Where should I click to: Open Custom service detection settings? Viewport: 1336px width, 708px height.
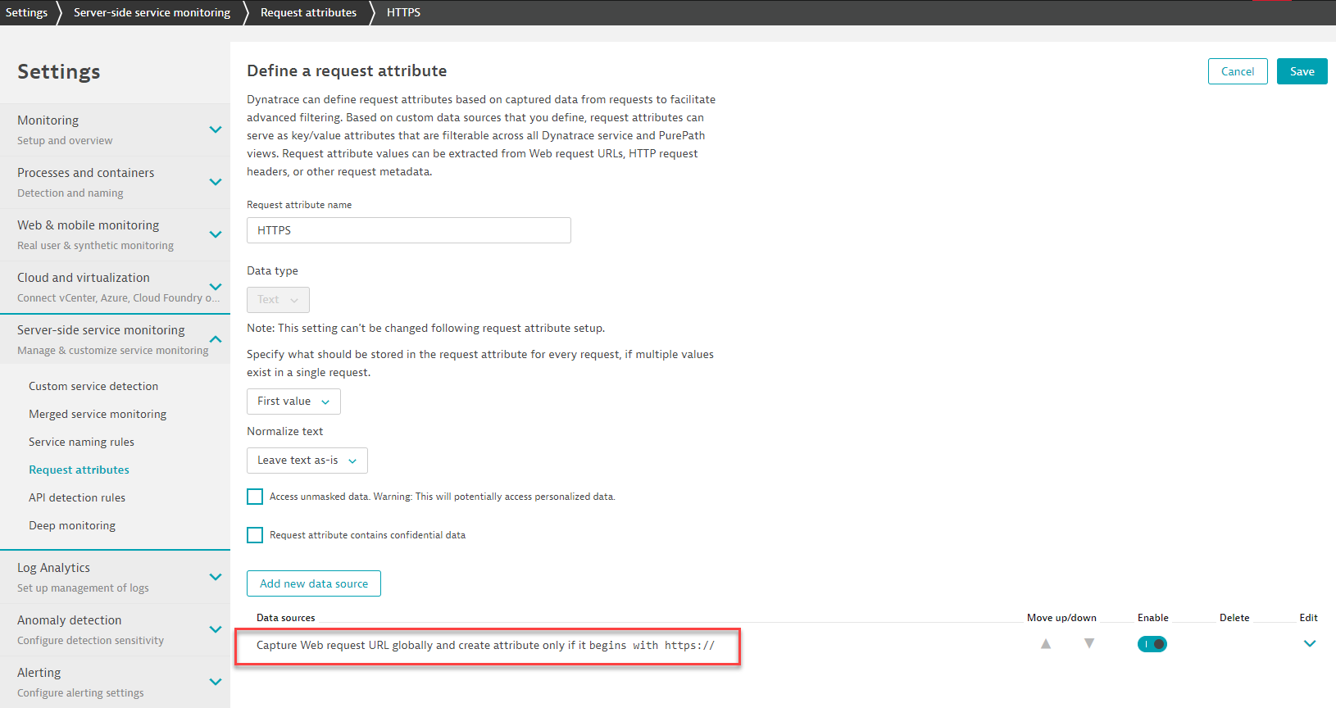(93, 386)
